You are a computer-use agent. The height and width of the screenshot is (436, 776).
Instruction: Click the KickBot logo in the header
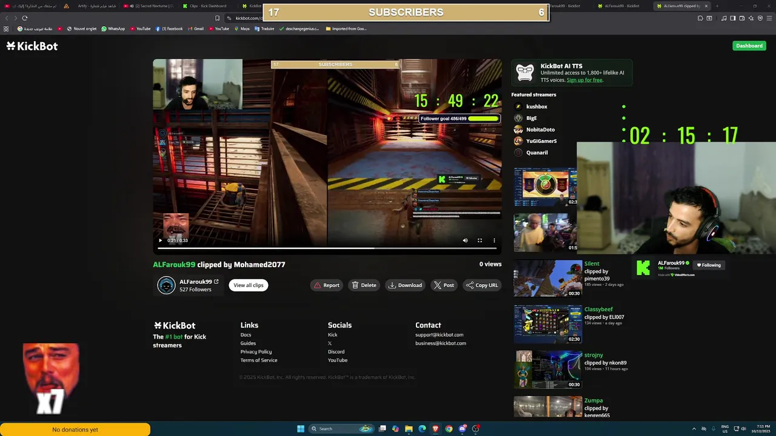(32, 46)
